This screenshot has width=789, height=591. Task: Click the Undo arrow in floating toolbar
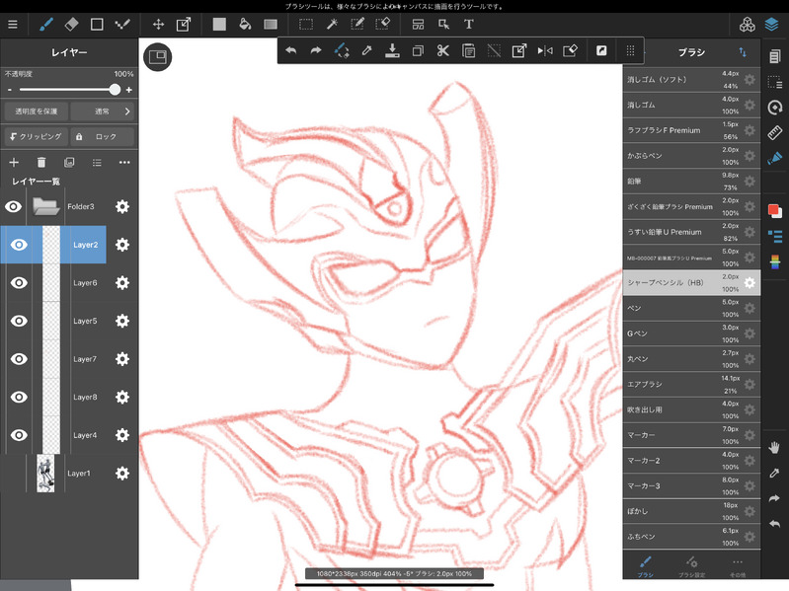point(291,50)
